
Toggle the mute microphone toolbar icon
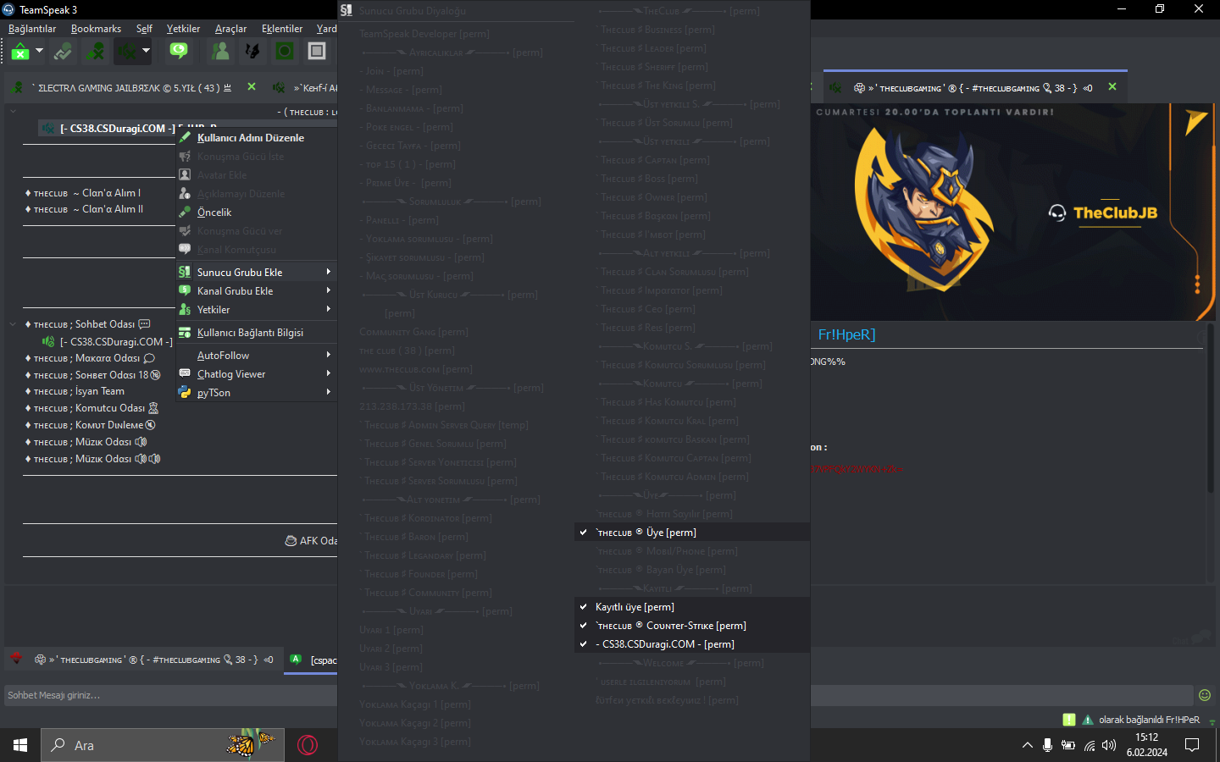(96, 52)
